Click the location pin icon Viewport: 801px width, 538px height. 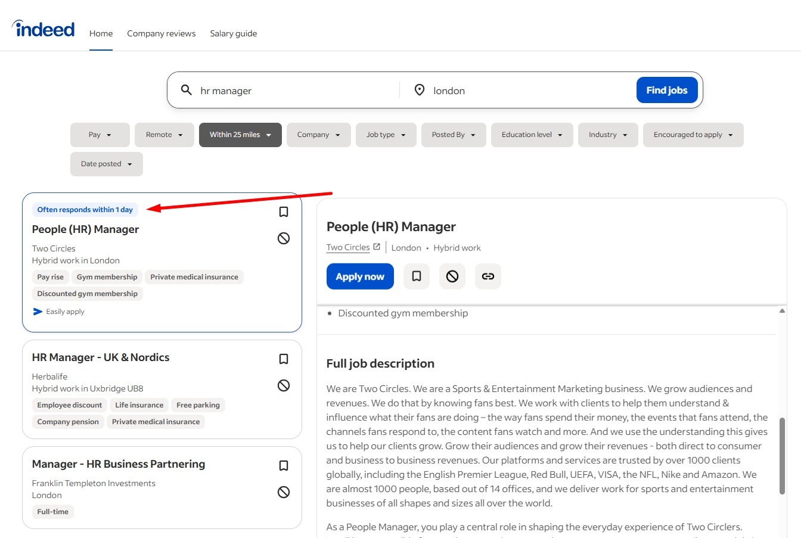420,90
